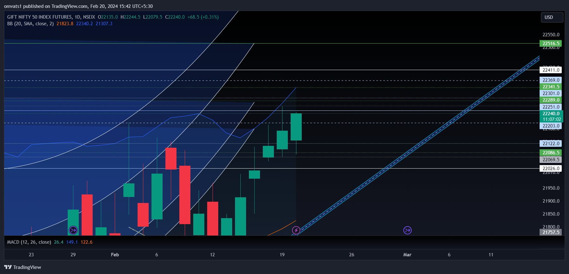
Task: Select the 22069.5 gray price label
Action: pos(551,160)
